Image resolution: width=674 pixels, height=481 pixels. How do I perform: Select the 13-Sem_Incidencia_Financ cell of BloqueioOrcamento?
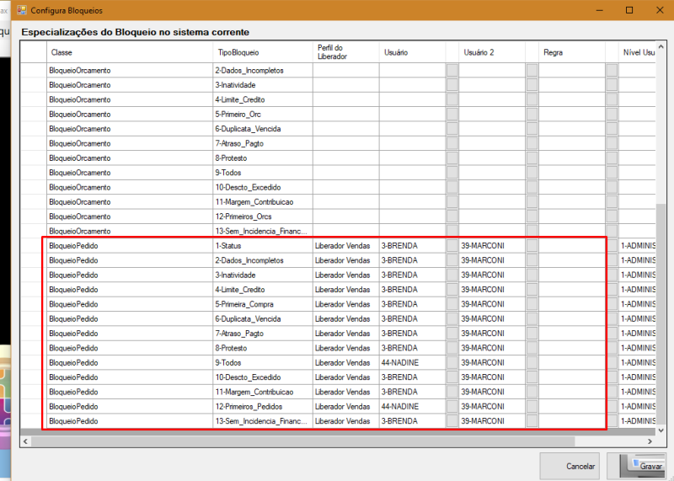[x=263, y=232]
